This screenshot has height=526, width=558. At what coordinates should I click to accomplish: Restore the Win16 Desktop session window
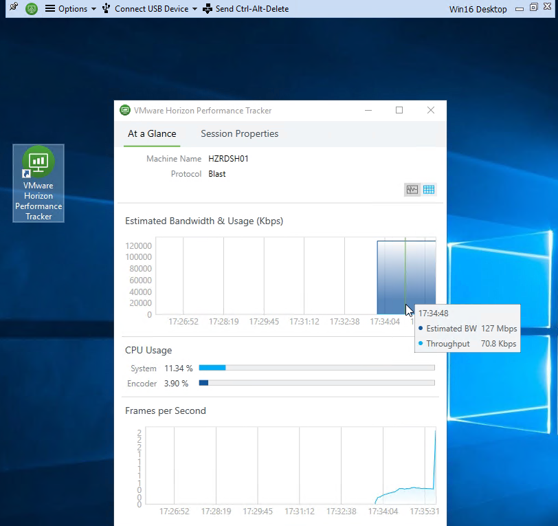click(534, 7)
